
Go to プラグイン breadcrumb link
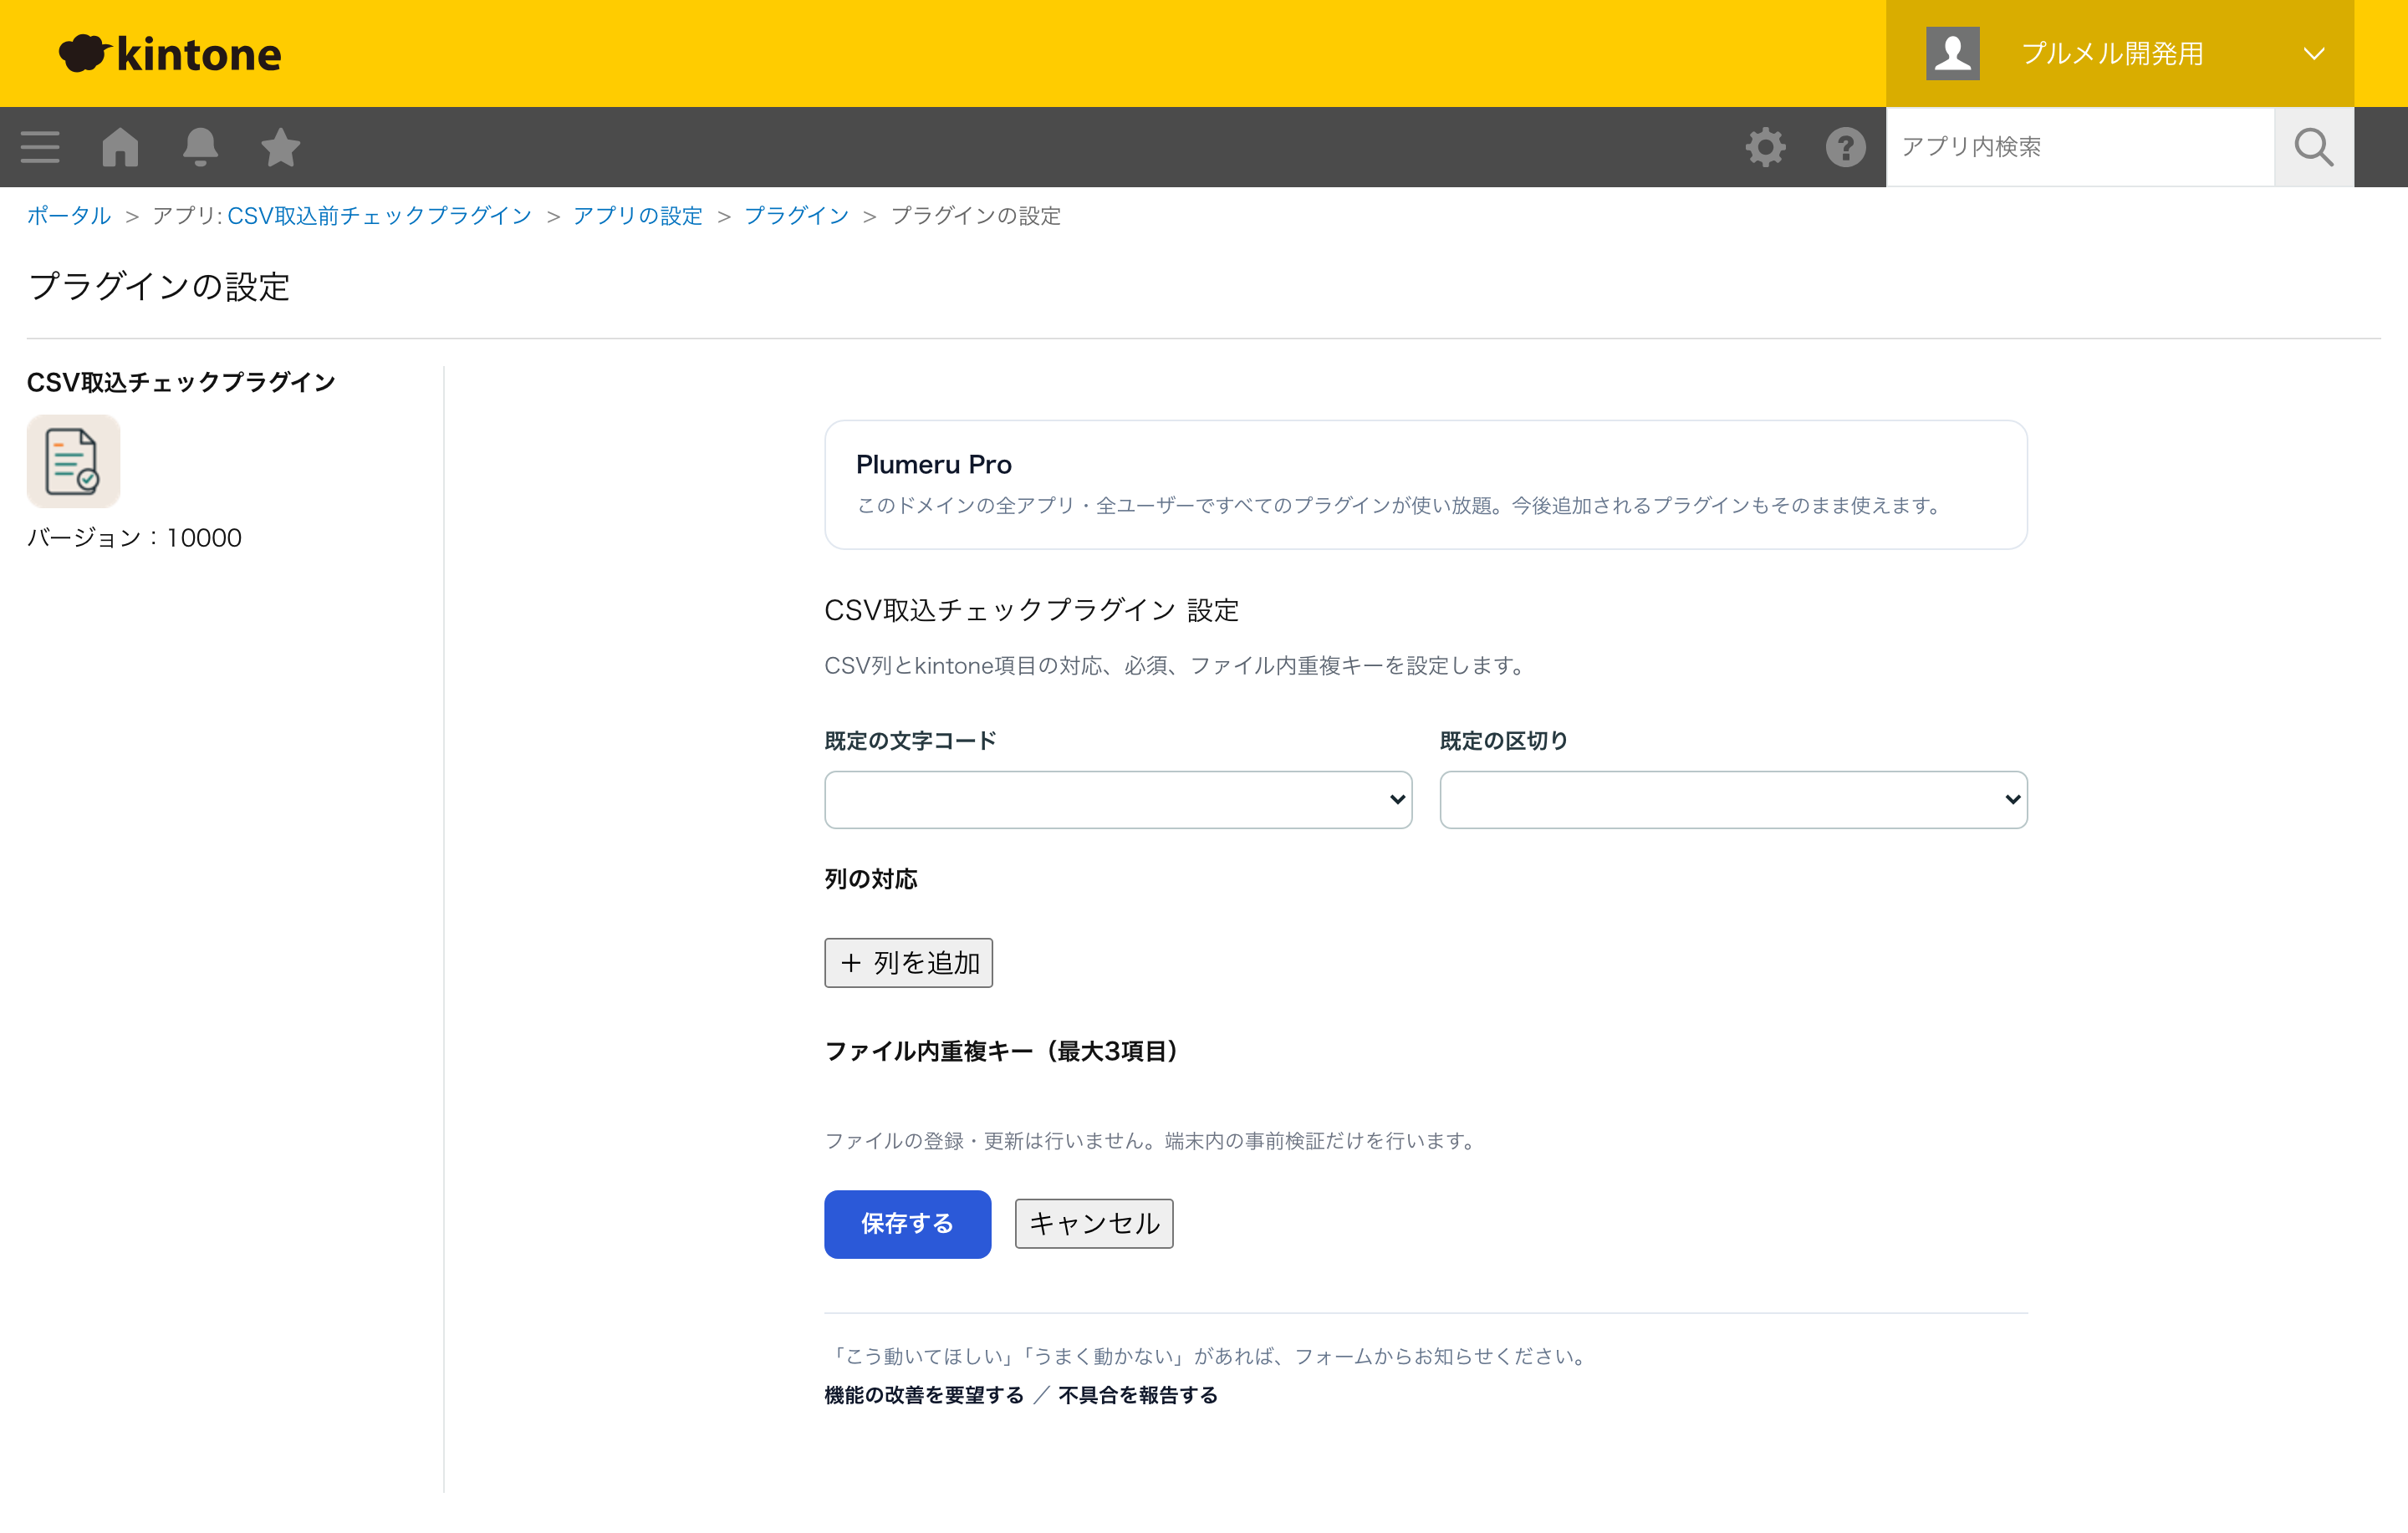796,215
